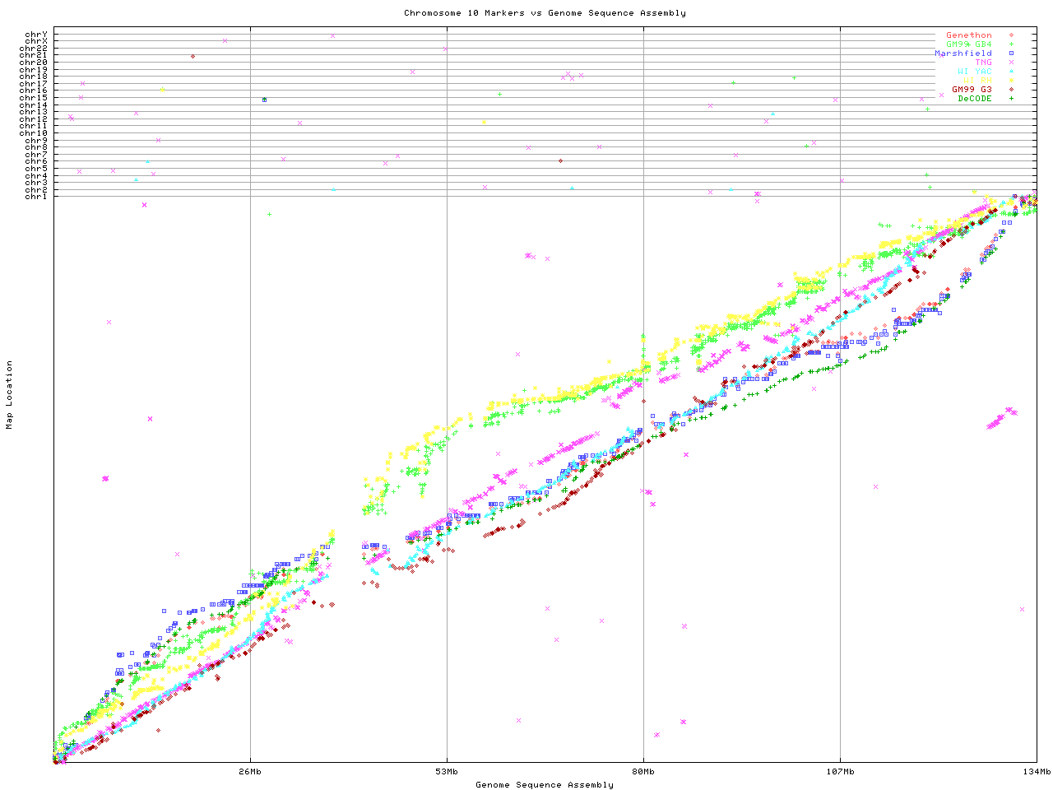Viewport: 1053px width, 790px height.
Task: Click the GM99 GB4 plus symbol in legend
Action: pos(1011,44)
